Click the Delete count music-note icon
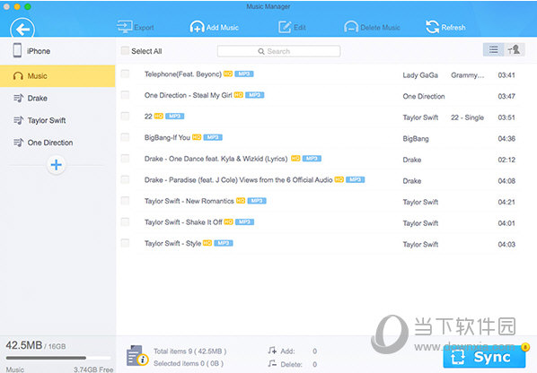This screenshot has width=537, height=373. tap(272, 364)
